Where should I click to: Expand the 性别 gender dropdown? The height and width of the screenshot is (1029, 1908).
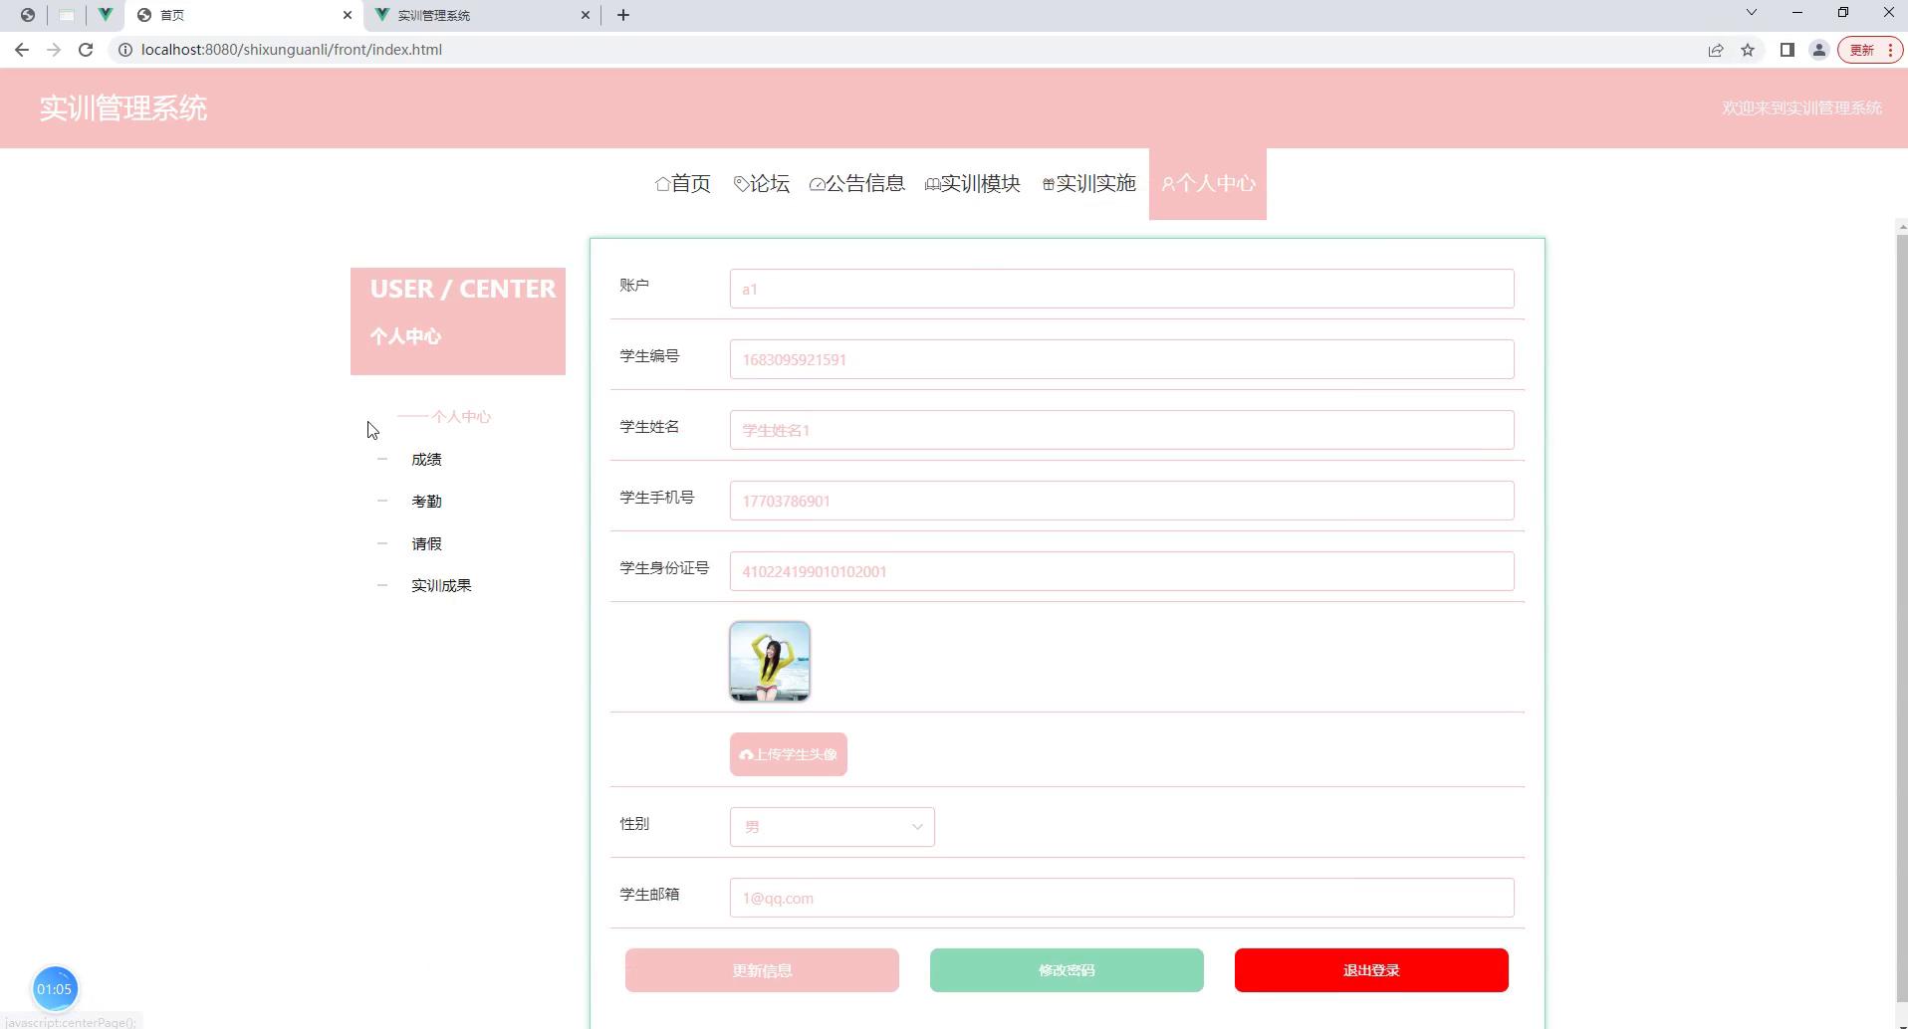click(833, 827)
